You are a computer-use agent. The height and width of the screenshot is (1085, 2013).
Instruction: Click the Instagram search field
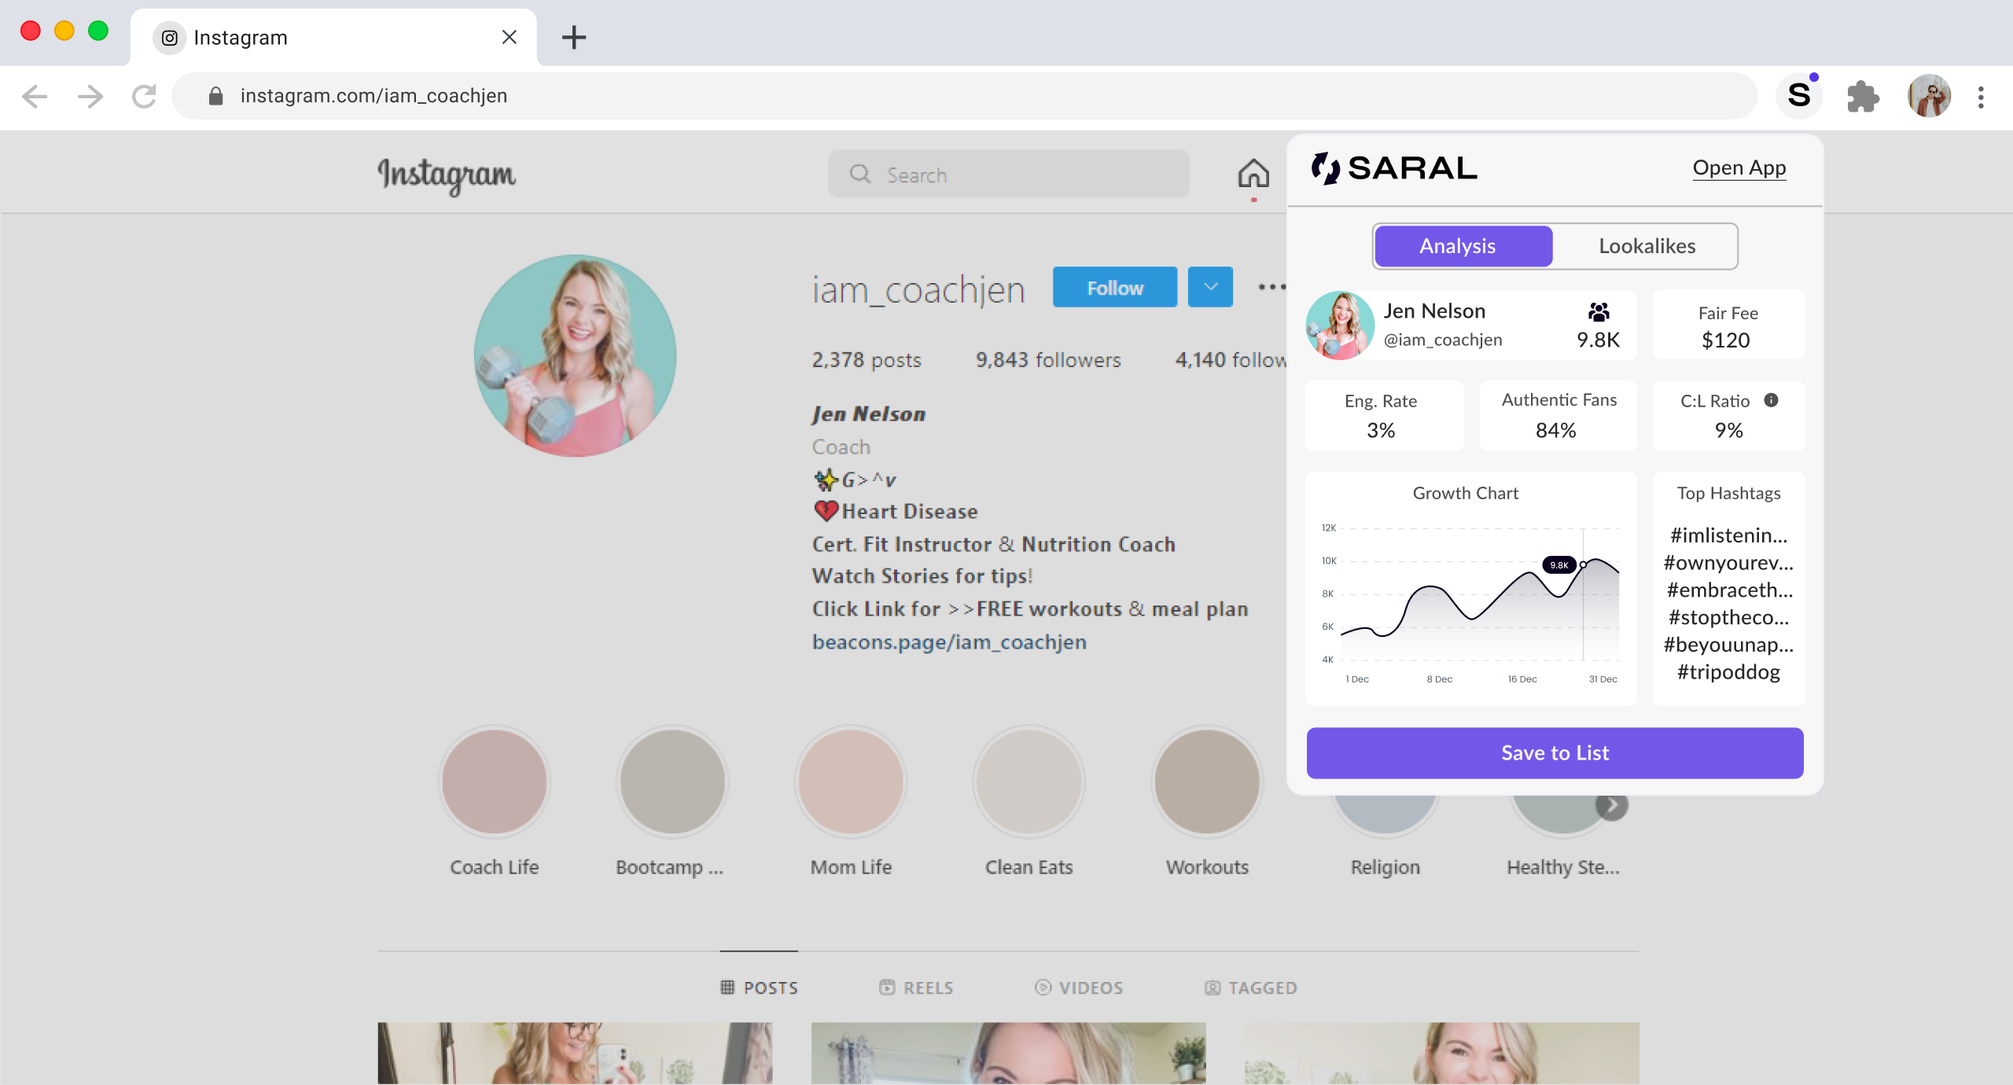point(1008,174)
